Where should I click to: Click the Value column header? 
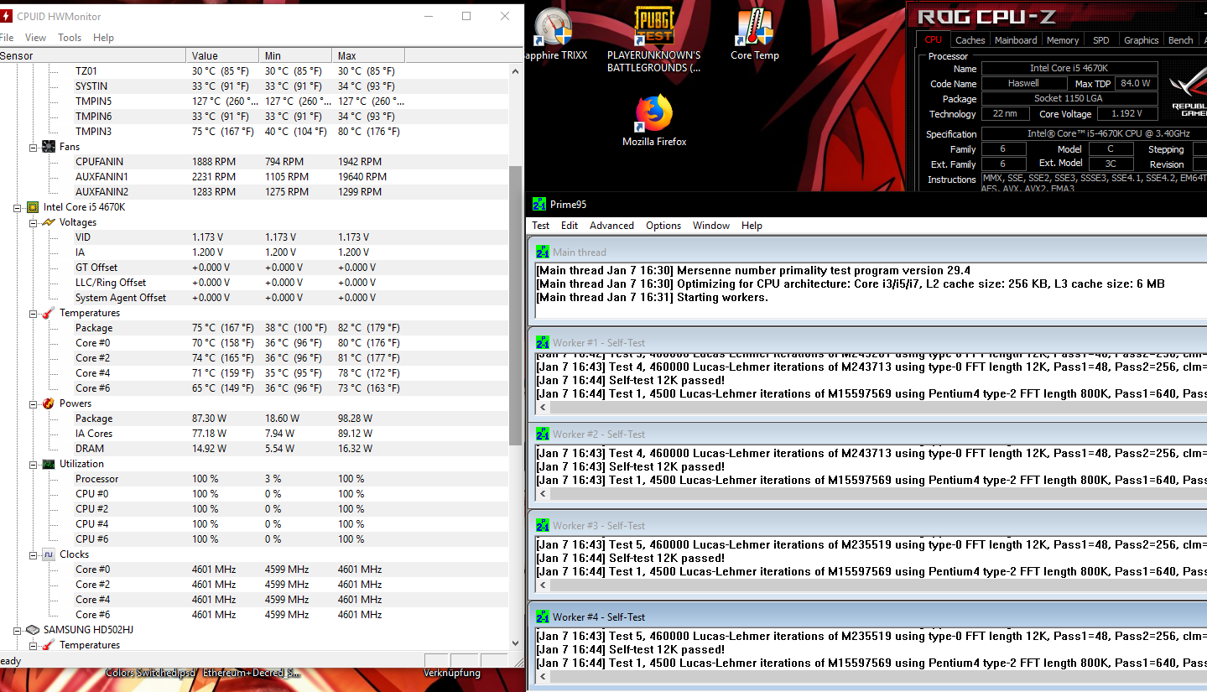pos(222,55)
